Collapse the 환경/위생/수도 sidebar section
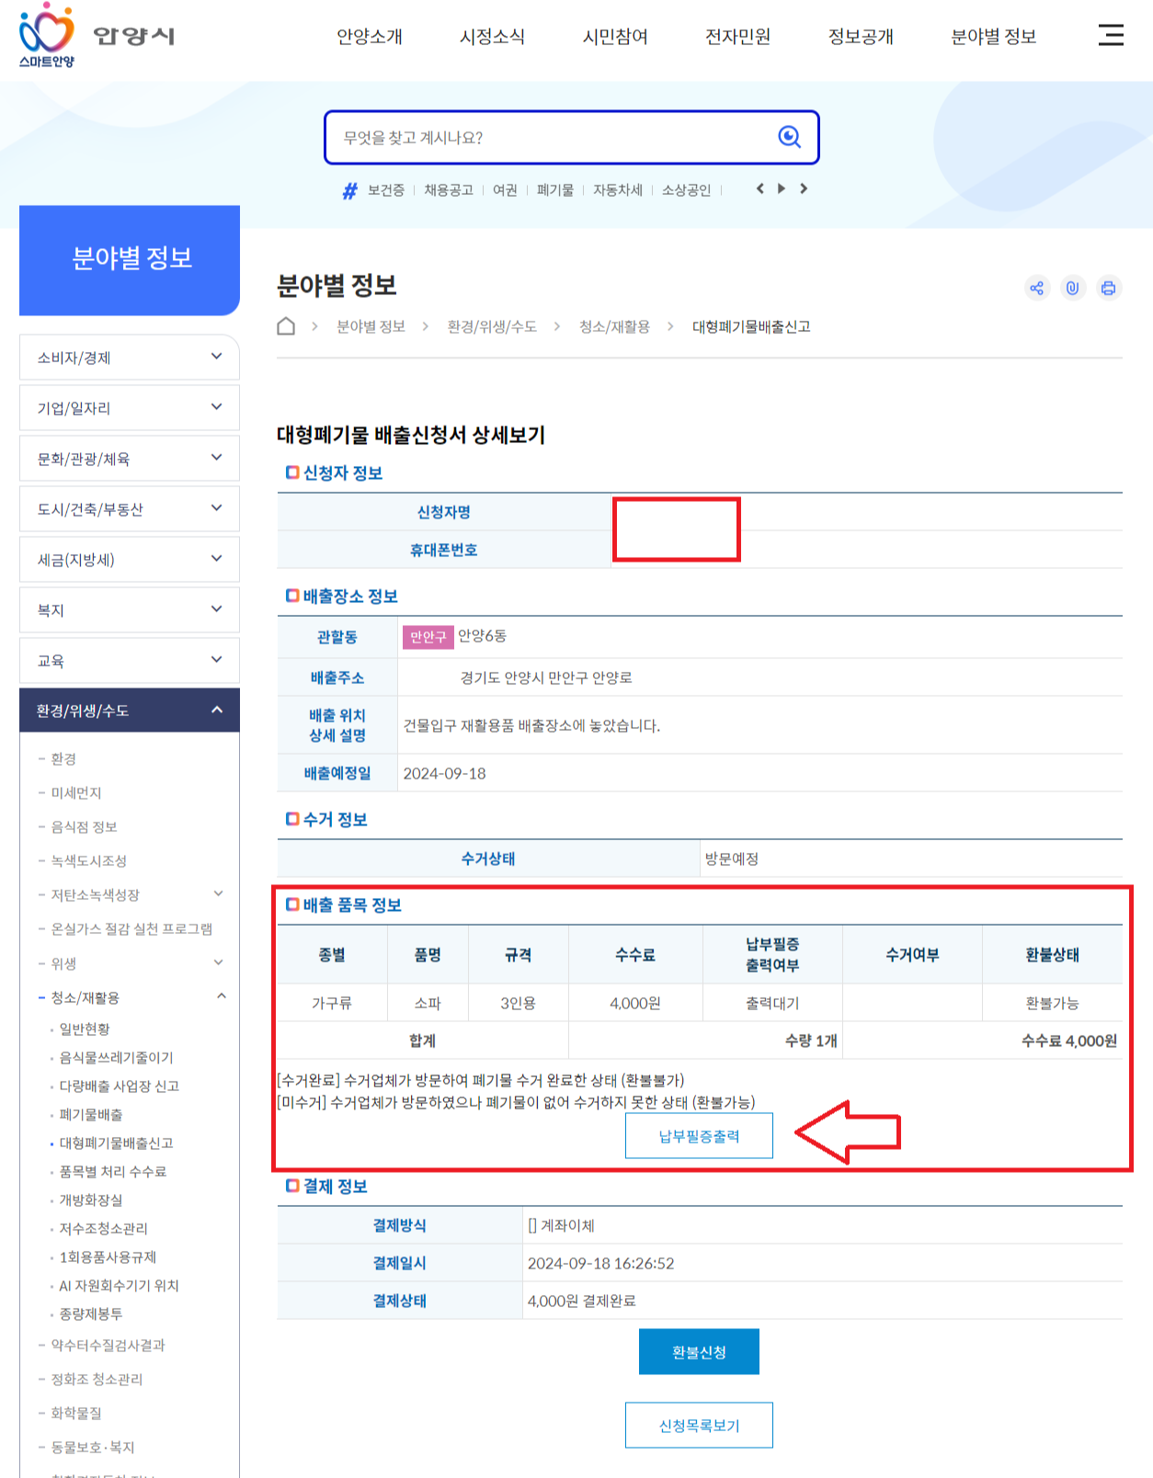The height and width of the screenshot is (1478, 1153). 130,711
